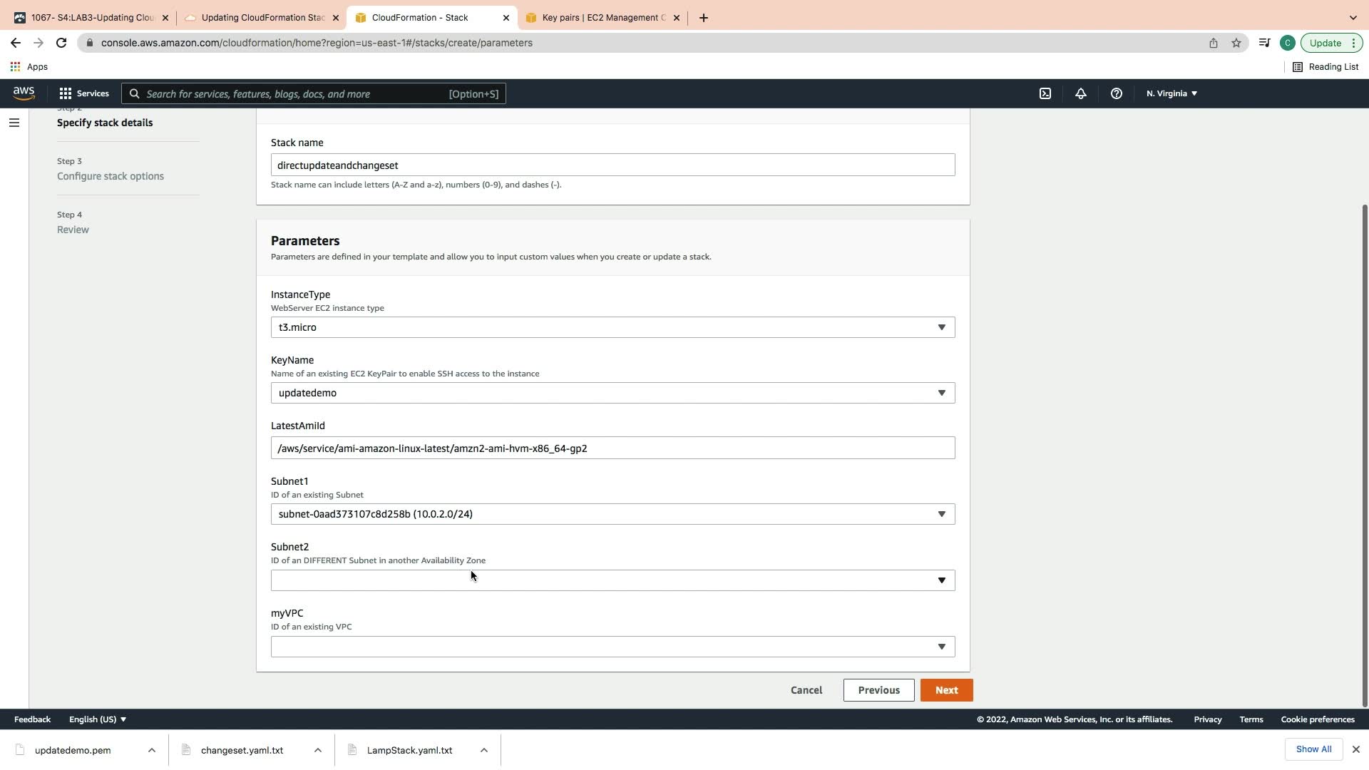
Task: Open the Services grid menu
Action: 84,93
